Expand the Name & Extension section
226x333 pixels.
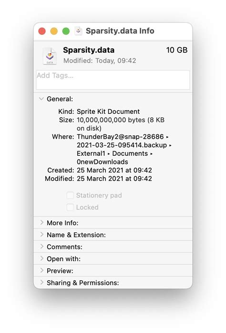point(41,234)
